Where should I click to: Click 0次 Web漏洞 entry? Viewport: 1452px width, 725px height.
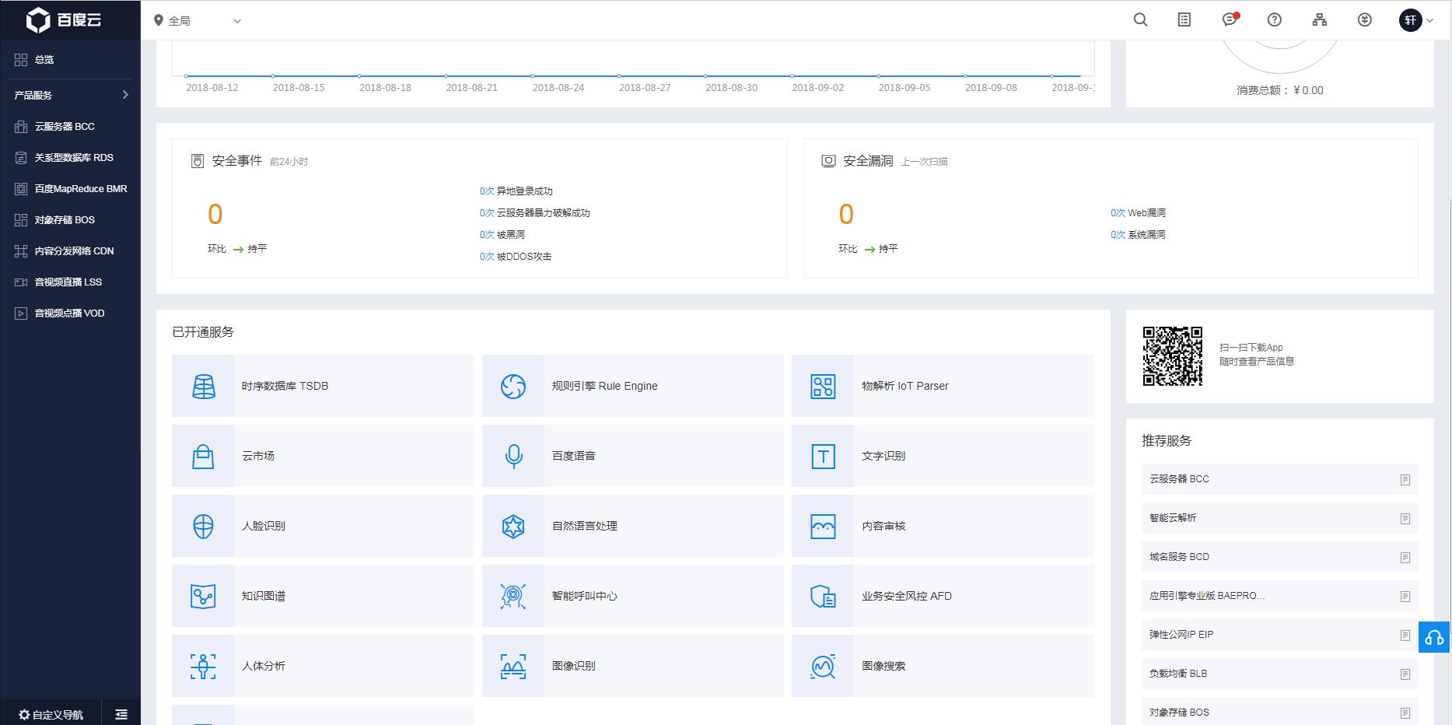click(x=1138, y=213)
